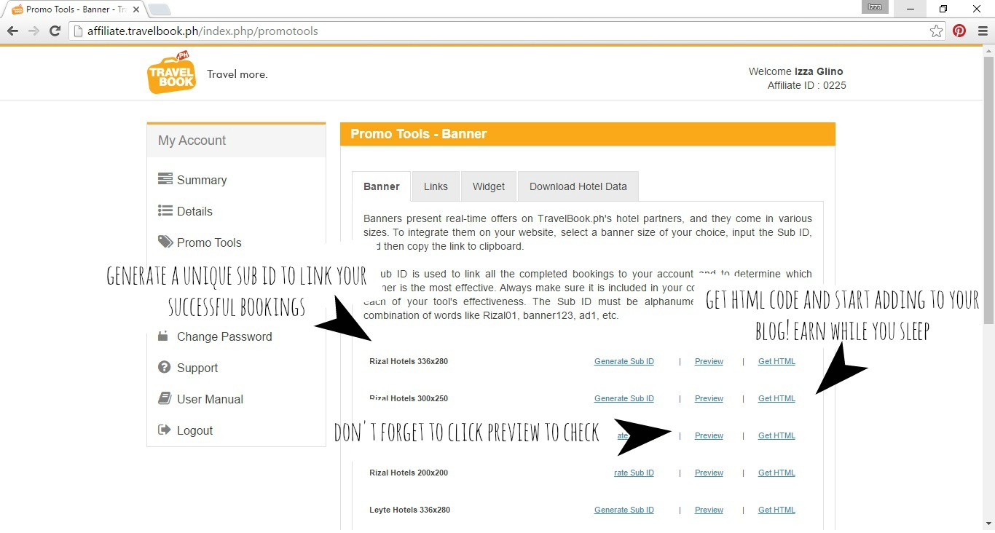Viewport: 995px width, 533px height.
Task: Click the 'Travel more.' tagline
Action: click(237, 74)
